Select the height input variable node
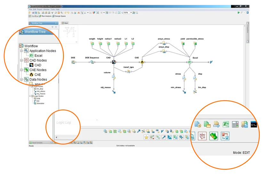 (x=100, y=43)
